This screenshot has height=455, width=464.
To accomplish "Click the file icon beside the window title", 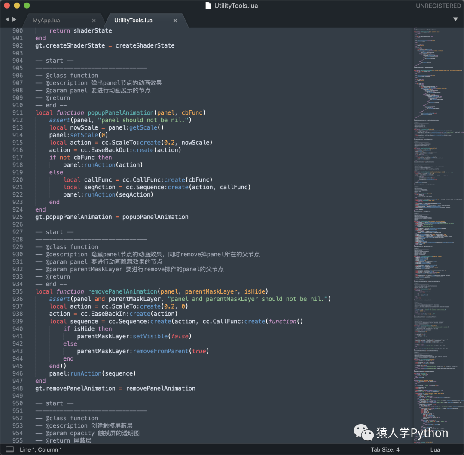I will [x=208, y=6].
